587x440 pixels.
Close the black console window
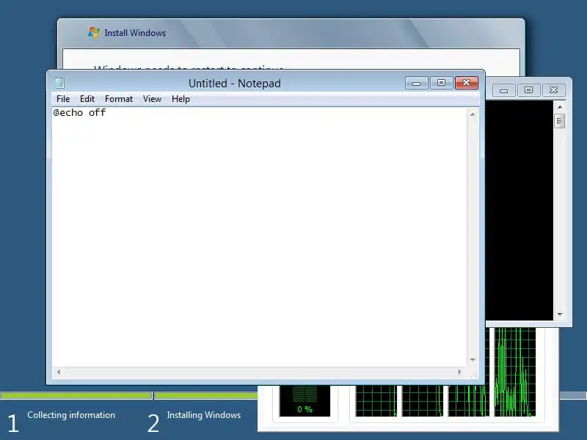tap(553, 90)
